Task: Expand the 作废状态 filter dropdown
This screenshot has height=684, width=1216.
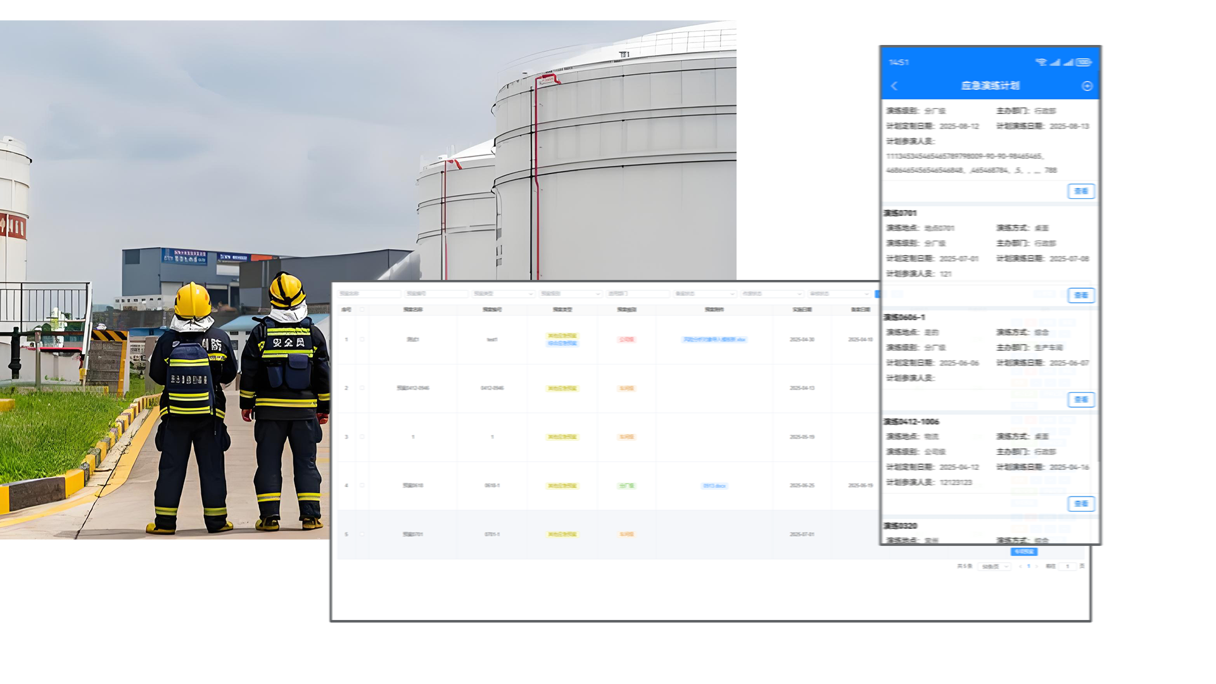Action: (x=772, y=294)
